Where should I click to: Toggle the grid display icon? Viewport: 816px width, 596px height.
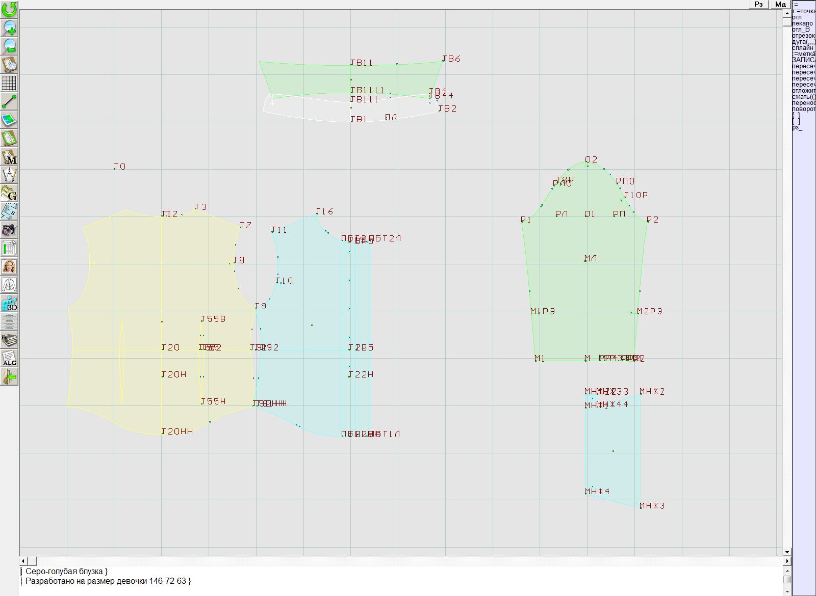[9, 83]
